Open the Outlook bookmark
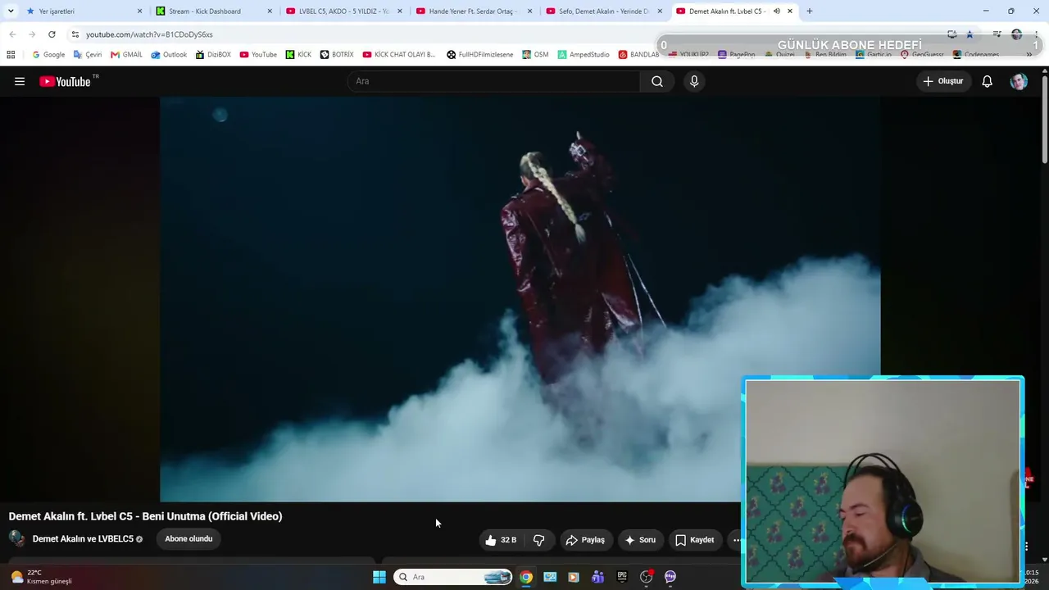The width and height of the screenshot is (1049, 590). pyautogui.click(x=170, y=55)
